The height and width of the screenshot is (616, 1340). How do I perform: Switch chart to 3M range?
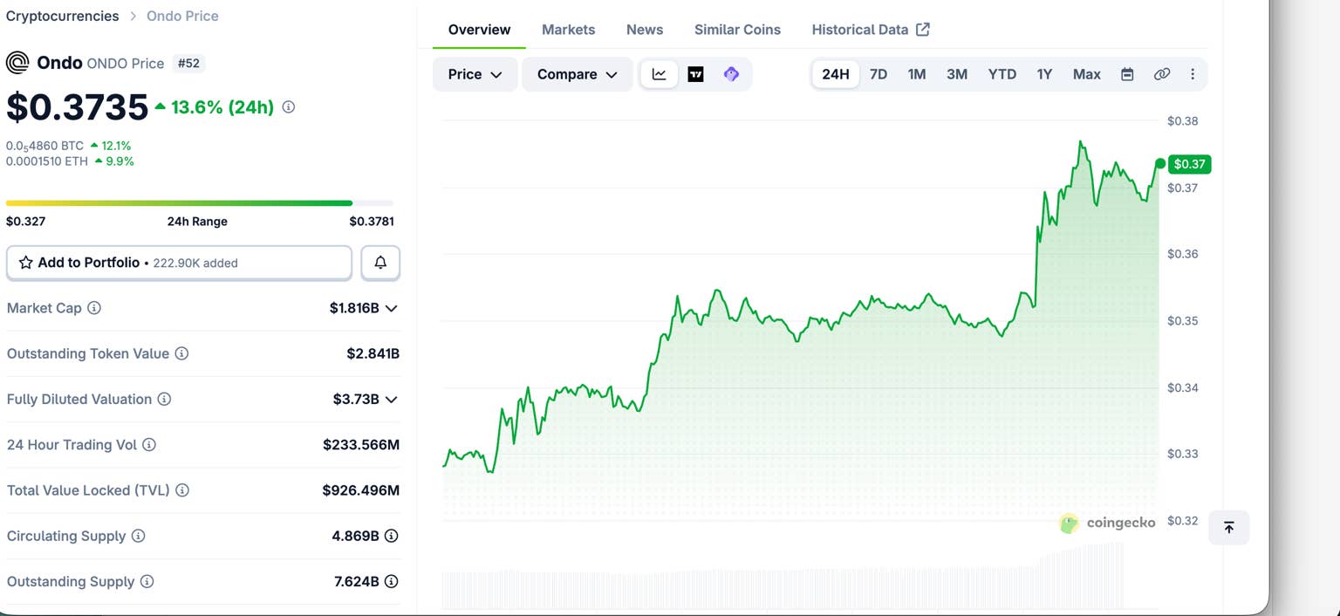click(x=957, y=74)
